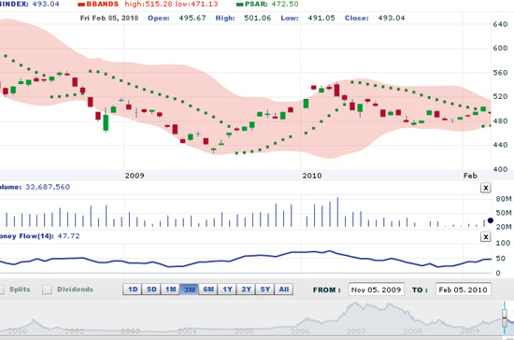Click the 2007 label in overview timeline
This screenshot has height=340, width=514.
pos(356,332)
